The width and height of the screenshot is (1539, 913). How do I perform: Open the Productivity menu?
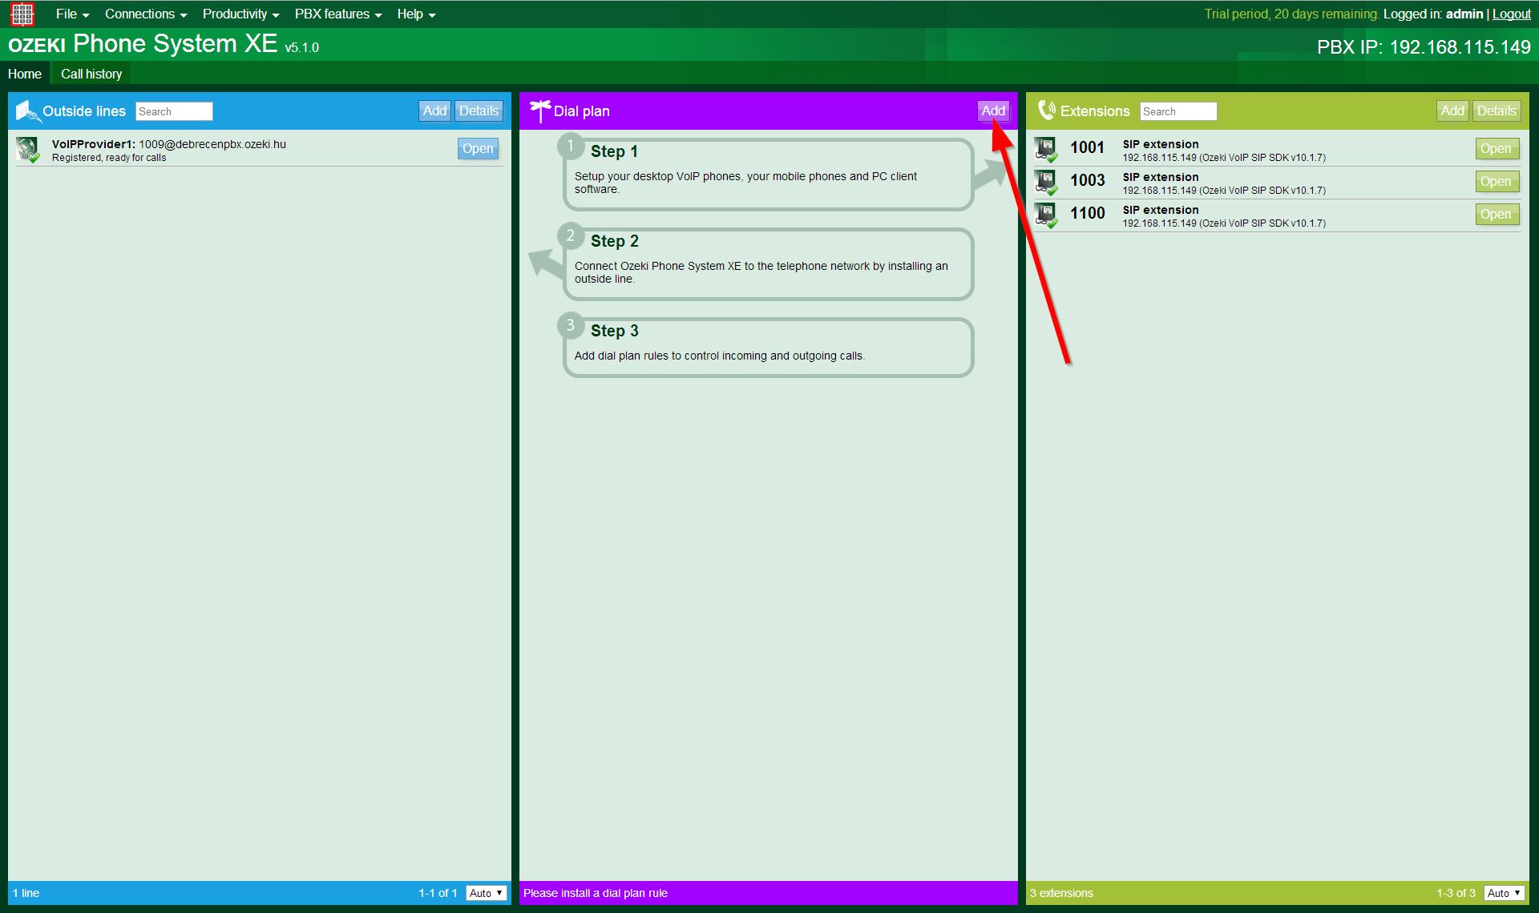[240, 14]
